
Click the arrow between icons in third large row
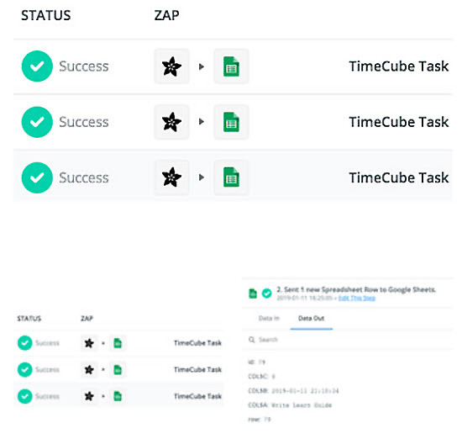202,177
